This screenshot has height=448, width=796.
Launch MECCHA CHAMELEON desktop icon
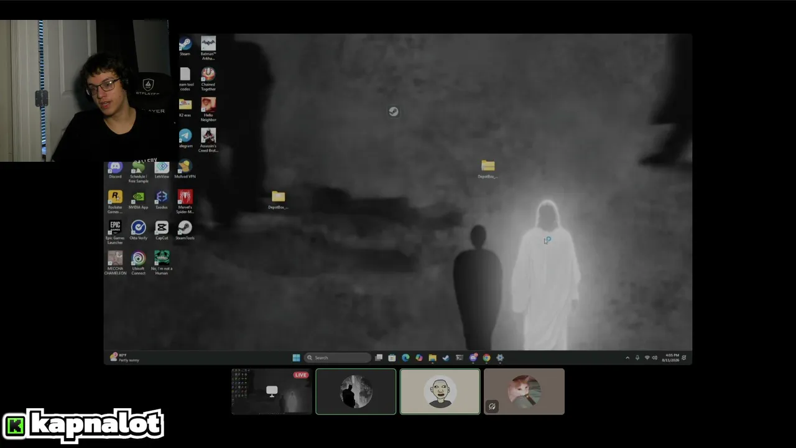pos(115,263)
